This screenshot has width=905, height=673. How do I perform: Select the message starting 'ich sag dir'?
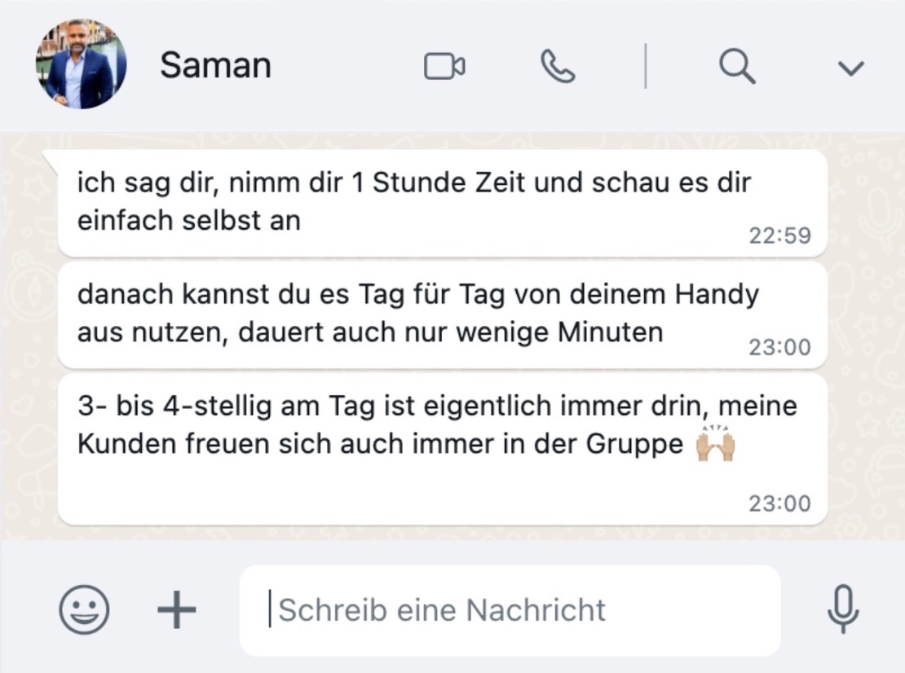click(443, 203)
